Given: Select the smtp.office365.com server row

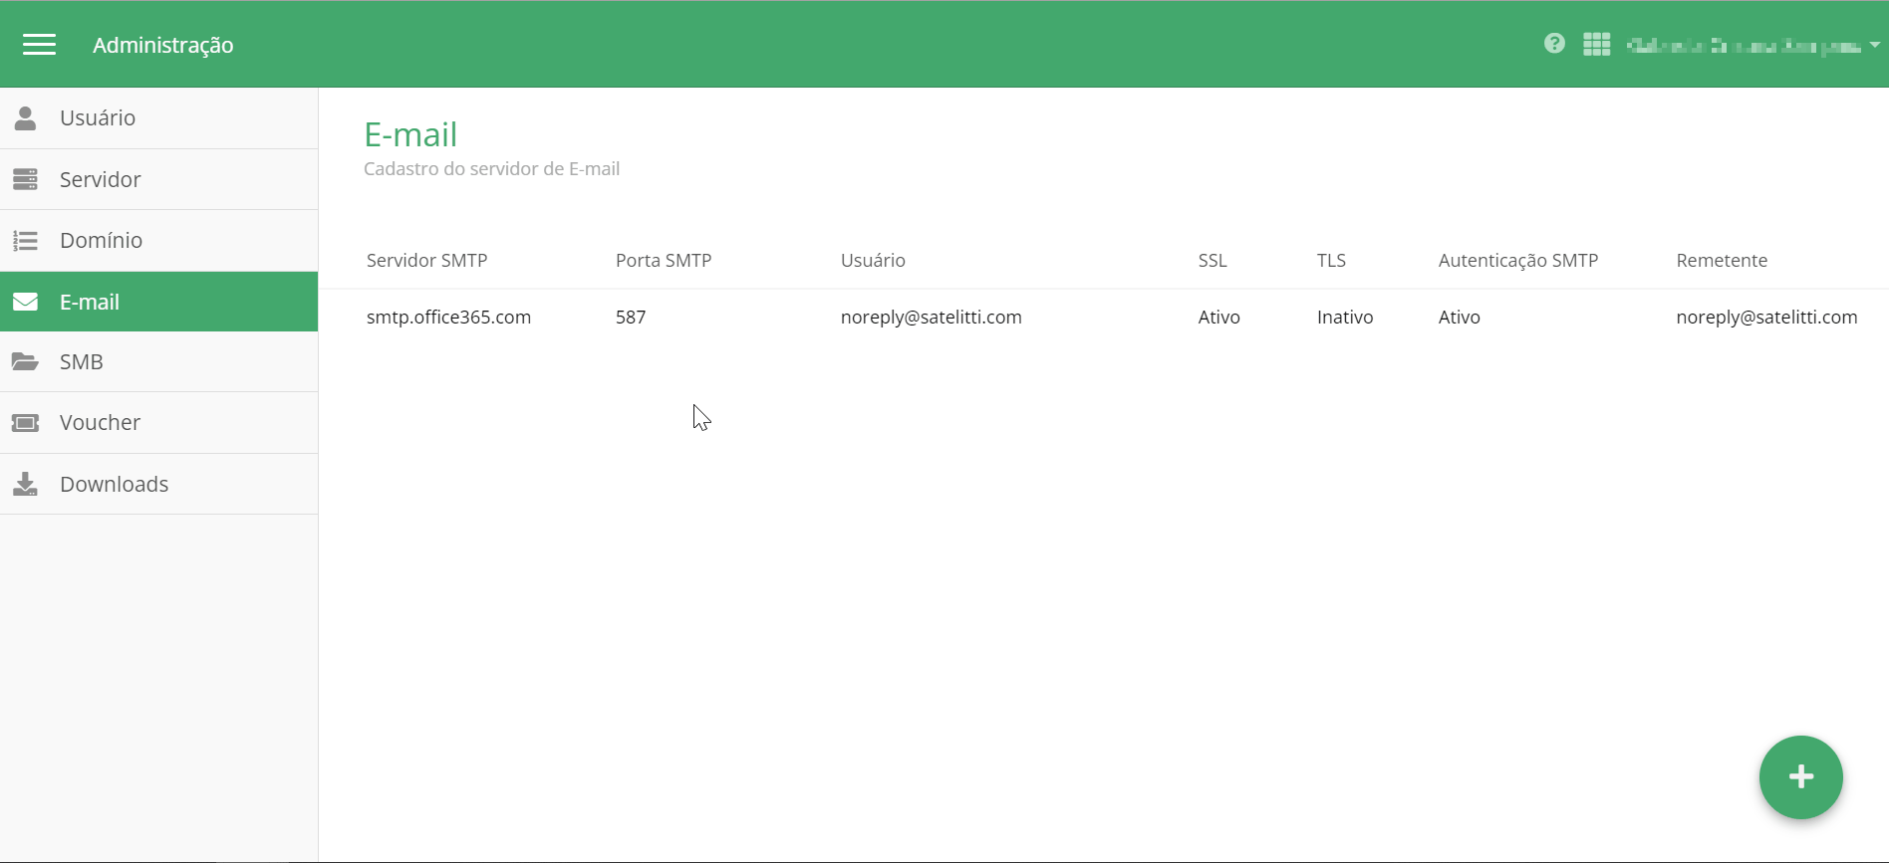Looking at the screenshot, I should (448, 318).
